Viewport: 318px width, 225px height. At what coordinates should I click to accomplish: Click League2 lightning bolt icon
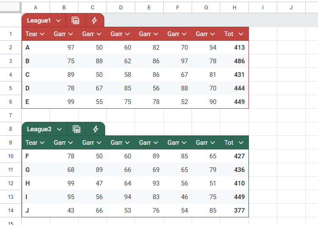95,129
